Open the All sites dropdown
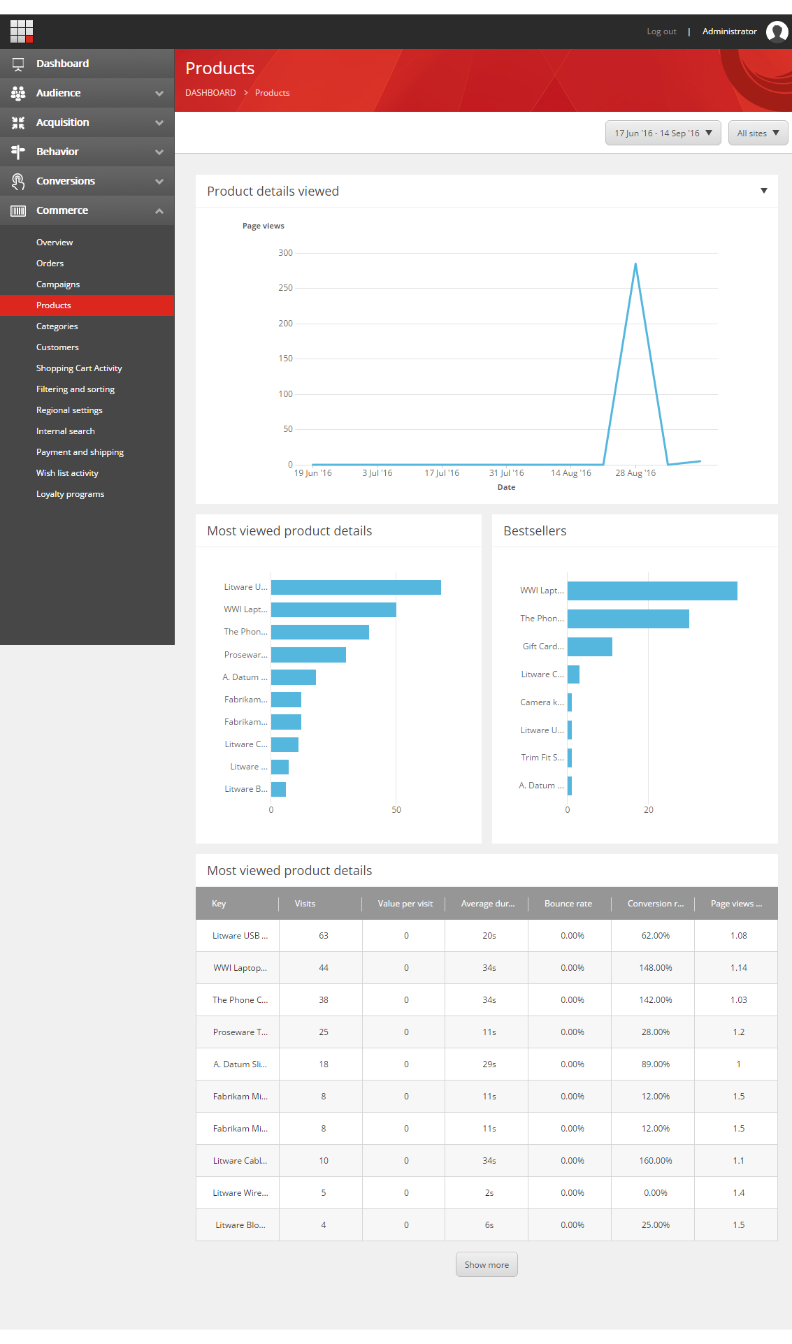Screen dimensions: 792x1344 (x=758, y=133)
